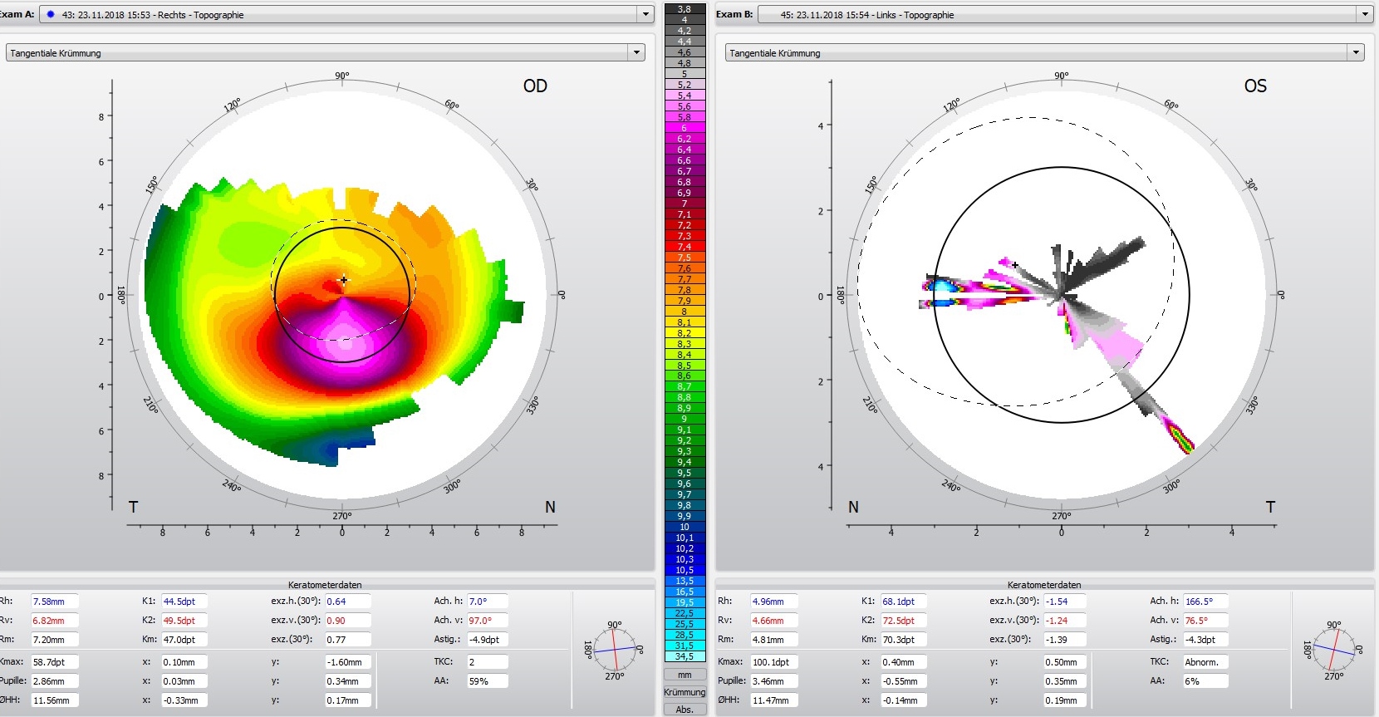Click the OD Km field 47.0dpt
1379x717 pixels.
click(184, 640)
